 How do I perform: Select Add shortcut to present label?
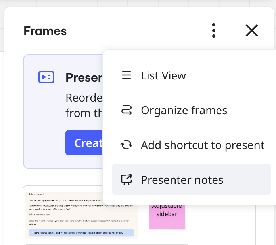tap(203, 145)
